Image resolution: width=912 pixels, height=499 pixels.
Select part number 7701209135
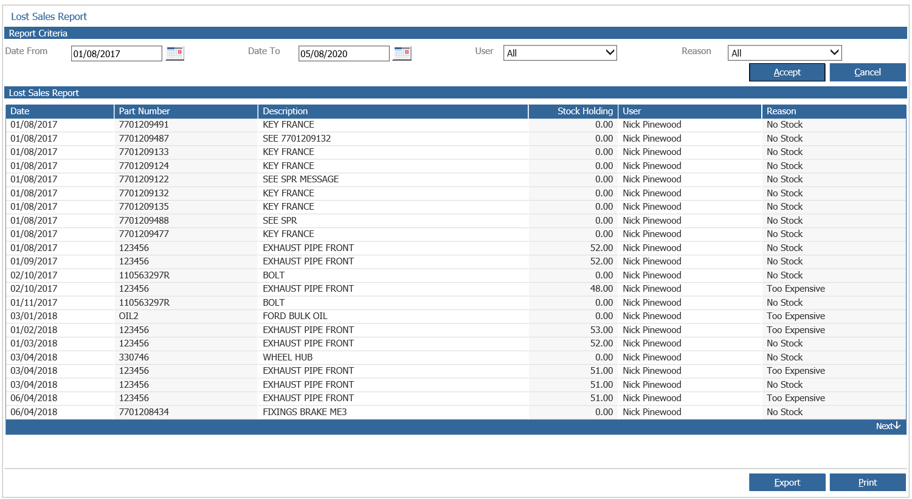click(144, 207)
